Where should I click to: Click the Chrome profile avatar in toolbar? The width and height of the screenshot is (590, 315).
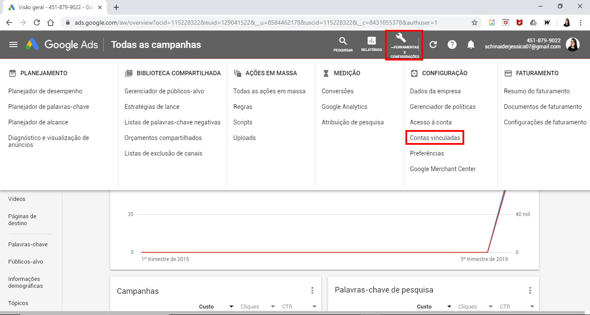567,22
